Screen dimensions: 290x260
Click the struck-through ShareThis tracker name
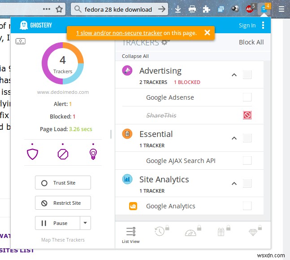coord(161,115)
